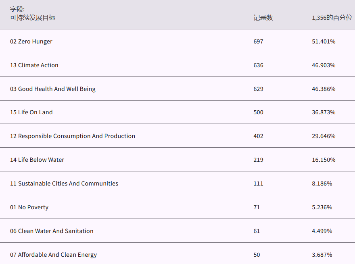The width and height of the screenshot is (355, 264).
Task: Click 12 Responsible Consumption And Production
Action: click(73, 136)
